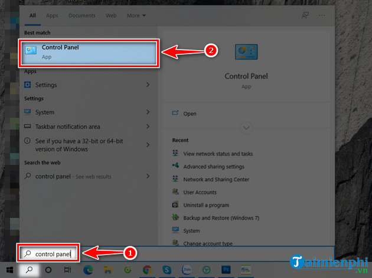Switch to the Web search tab
372x278 pixels.
point(111,16)
